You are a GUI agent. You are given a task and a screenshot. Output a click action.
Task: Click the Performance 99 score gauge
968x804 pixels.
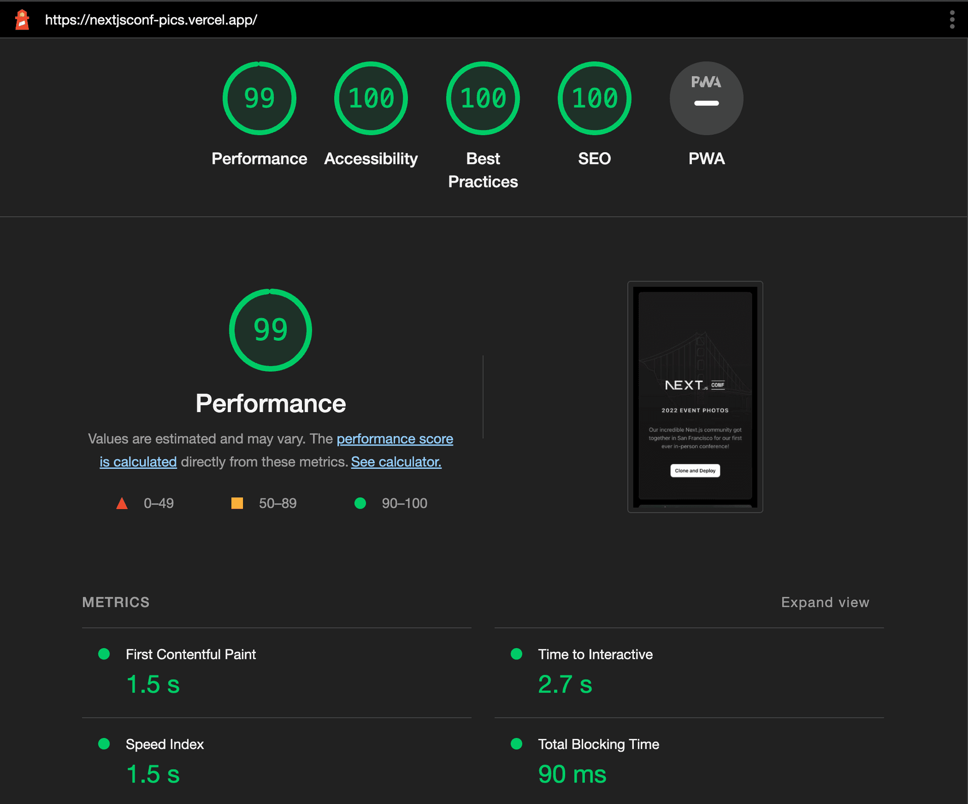pos(259,98)
